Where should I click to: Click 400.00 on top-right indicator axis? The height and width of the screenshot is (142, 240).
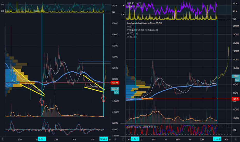[235, 11]
